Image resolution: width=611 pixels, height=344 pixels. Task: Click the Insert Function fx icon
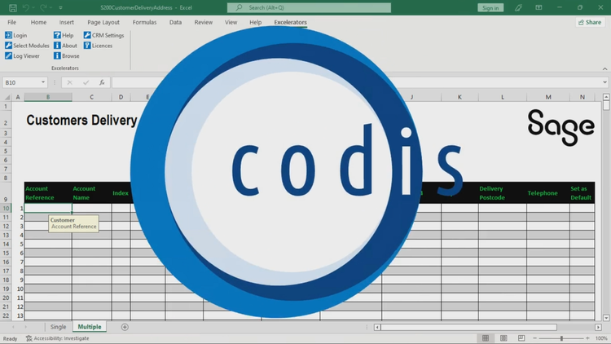point(102,82)
